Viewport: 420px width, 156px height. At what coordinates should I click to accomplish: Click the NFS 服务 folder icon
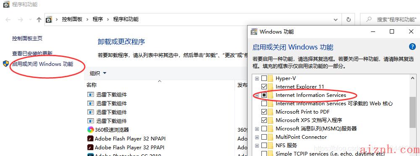[x=270, y=146]
